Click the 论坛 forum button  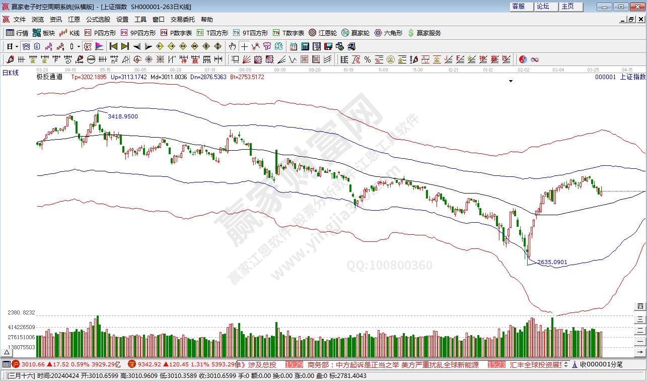543,7
